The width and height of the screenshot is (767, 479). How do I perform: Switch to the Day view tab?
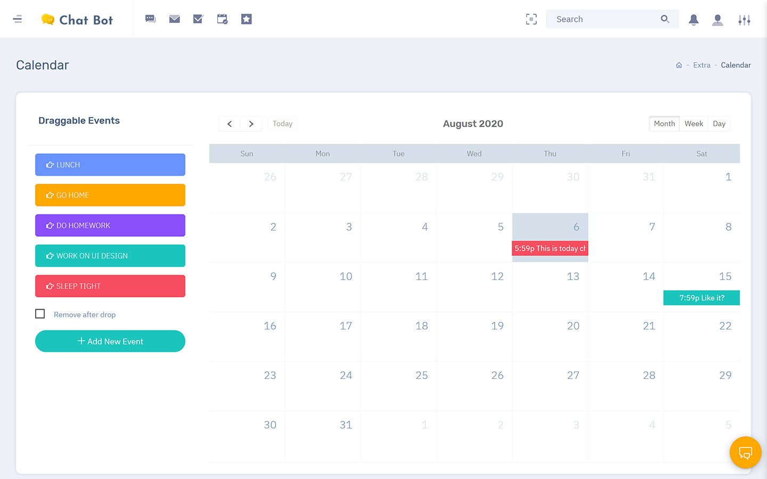point(719,123)
